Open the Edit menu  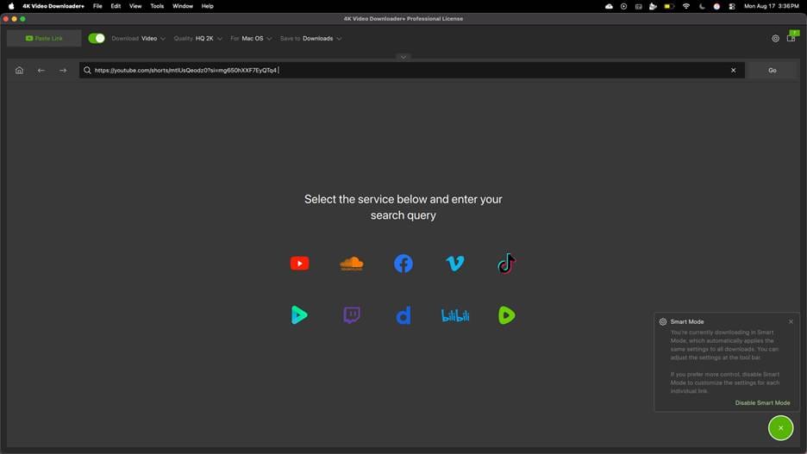click(x=116, y=6)
